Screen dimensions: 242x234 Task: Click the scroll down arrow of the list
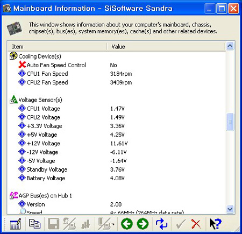pyautogui.click(x=230, y=209)
